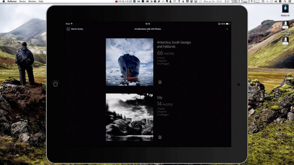This screenshot has height=165, width=294.
Task: Select the 'City' collection title
Action: [x=160, y=98]
